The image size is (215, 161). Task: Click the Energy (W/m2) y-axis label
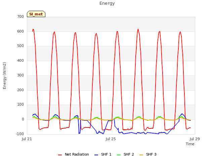tap(4, 75)
